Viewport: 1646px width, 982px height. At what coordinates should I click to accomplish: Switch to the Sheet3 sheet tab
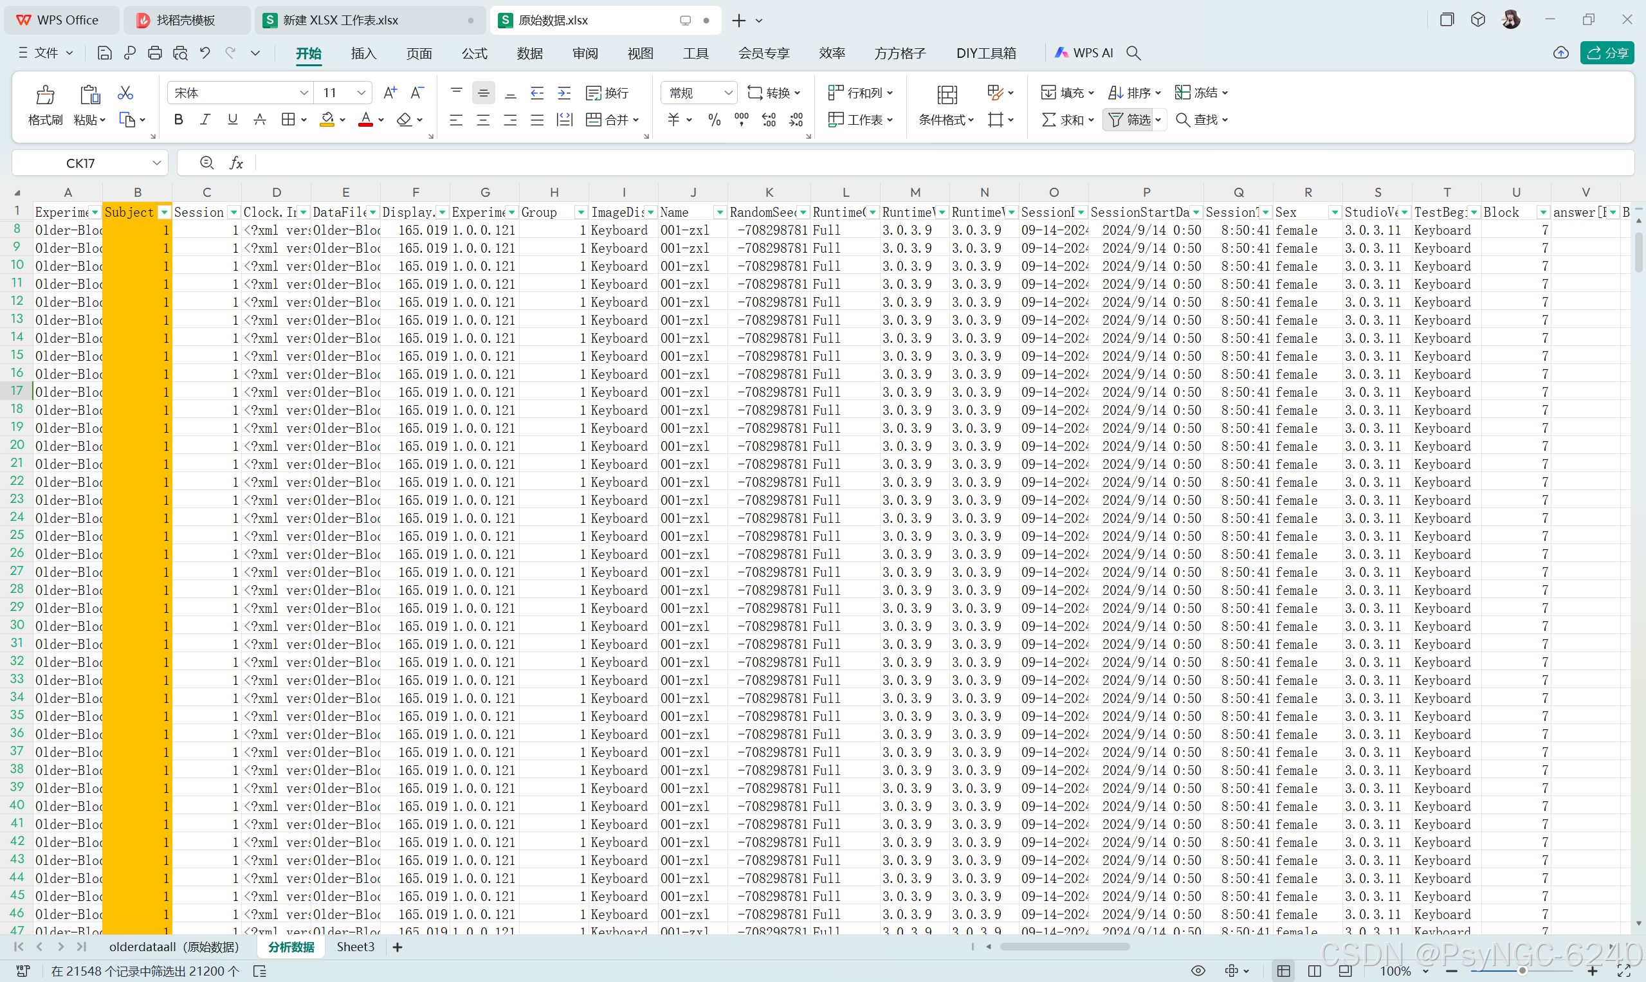point(356,947)
